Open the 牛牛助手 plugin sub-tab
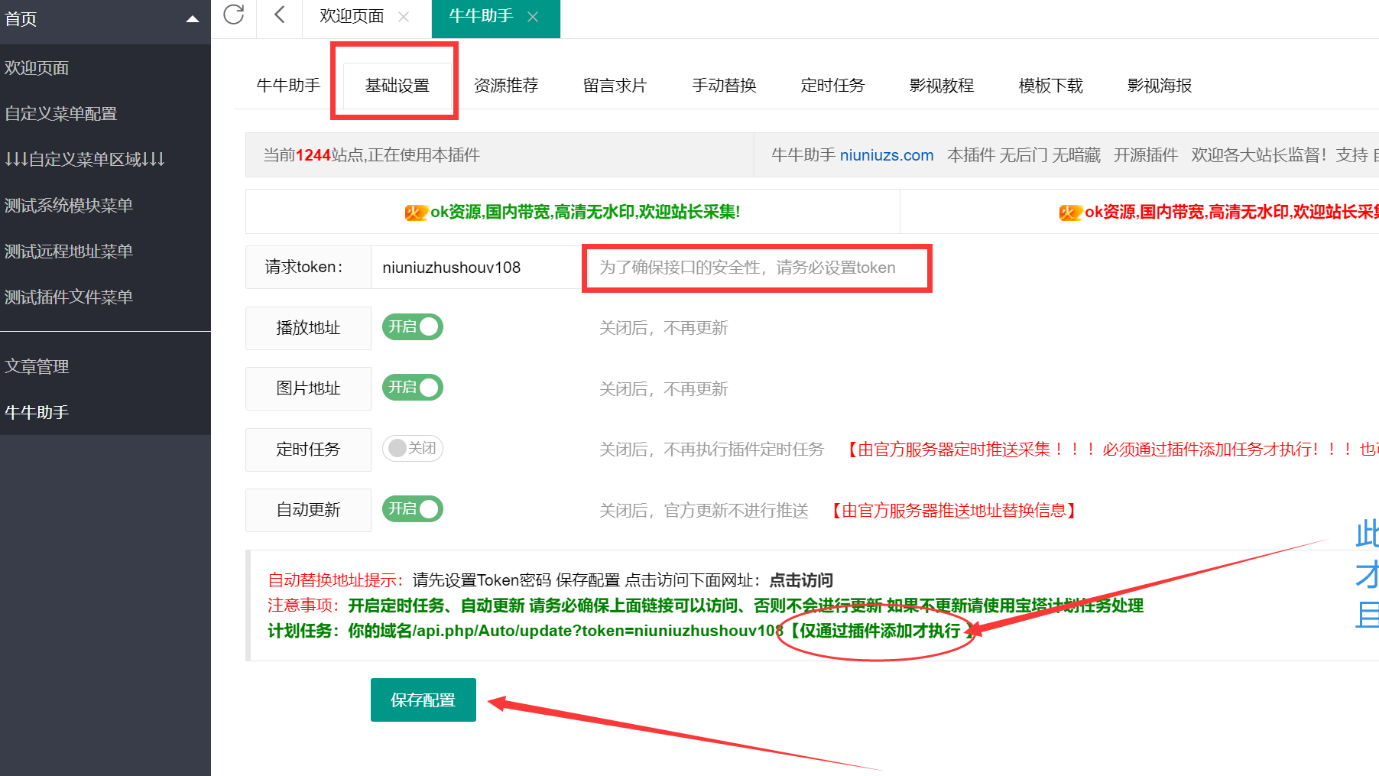1379x776 pixels. point(288,85)
